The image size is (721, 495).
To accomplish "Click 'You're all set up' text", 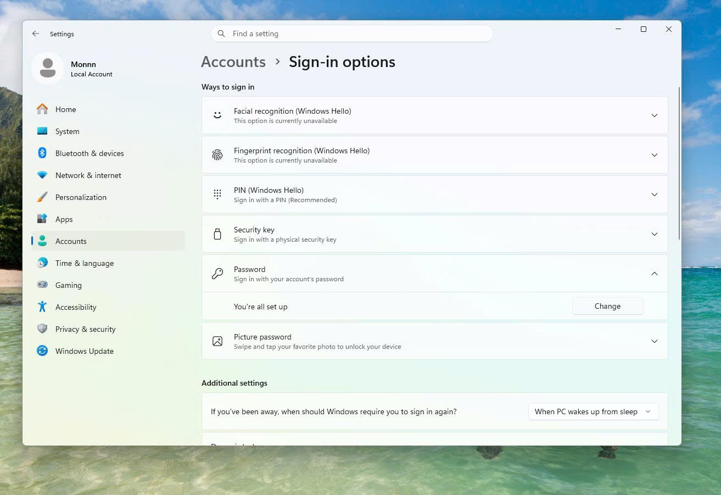I will (x=260, y=307).
